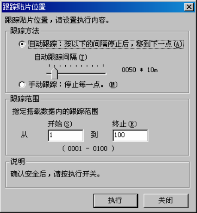Close the dialog with title bar X
Image resolution: width=197 pixels, height=213 pixels.
[189, 7]
